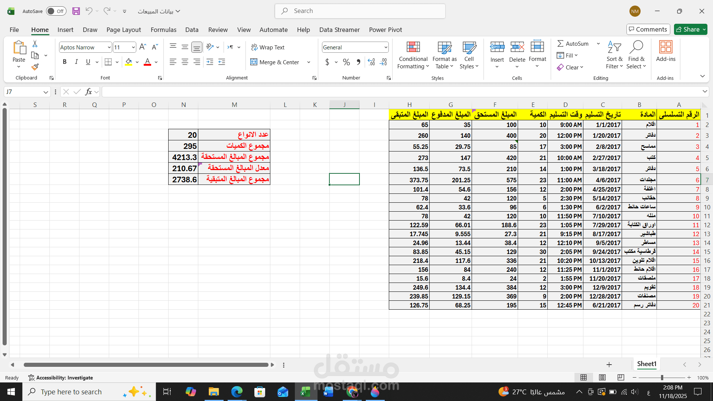Click the Fill button in Editing
The width and height of the screenshot is (713, 401).
[567, 55]
